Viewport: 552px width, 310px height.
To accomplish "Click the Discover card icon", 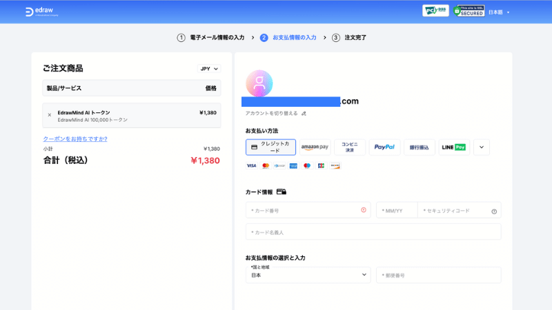I will click(x=335, y=165).
